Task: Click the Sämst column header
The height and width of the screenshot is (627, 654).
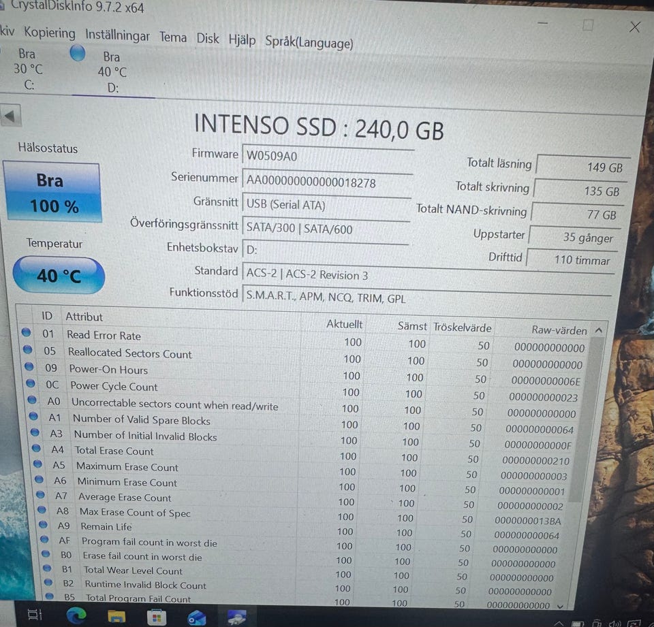Action: pyautogui.click(x=412, y=326)
